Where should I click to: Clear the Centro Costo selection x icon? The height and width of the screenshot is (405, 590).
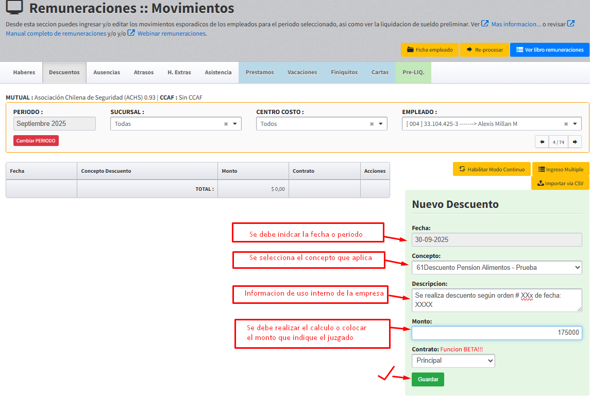click(372, 124)
